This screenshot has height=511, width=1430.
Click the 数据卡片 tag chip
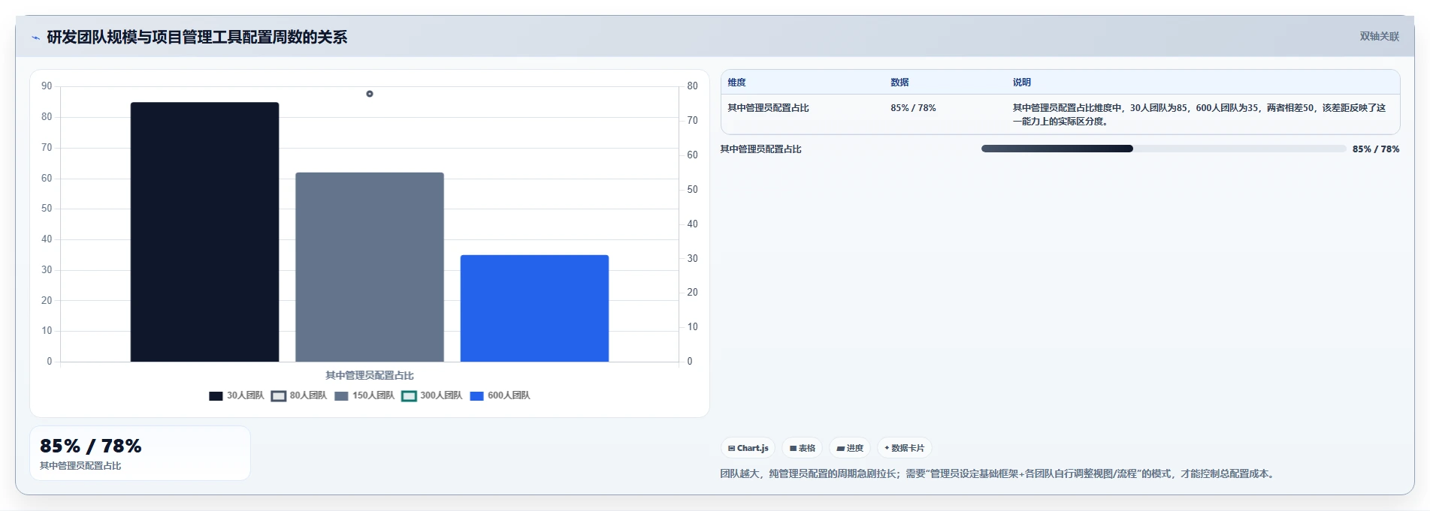coord(904,448)
